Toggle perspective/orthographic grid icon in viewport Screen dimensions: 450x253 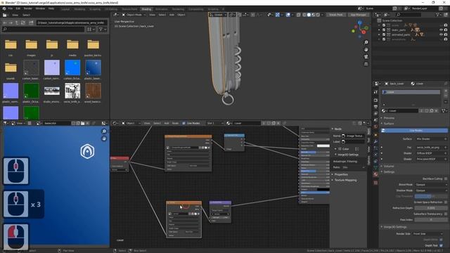coord(366,64)
